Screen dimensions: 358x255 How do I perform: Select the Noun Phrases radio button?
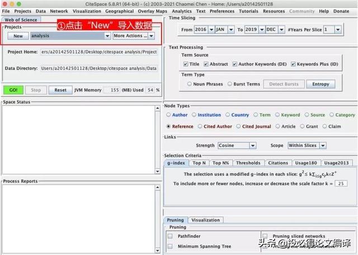pos(189,84)
